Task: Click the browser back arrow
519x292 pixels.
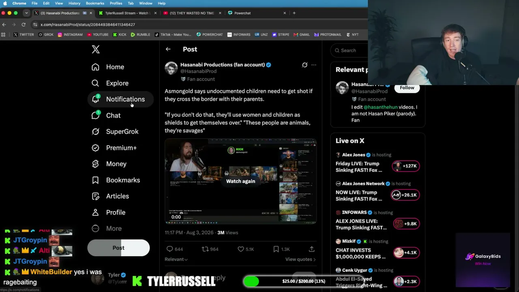Action: (x=4, y=25)
